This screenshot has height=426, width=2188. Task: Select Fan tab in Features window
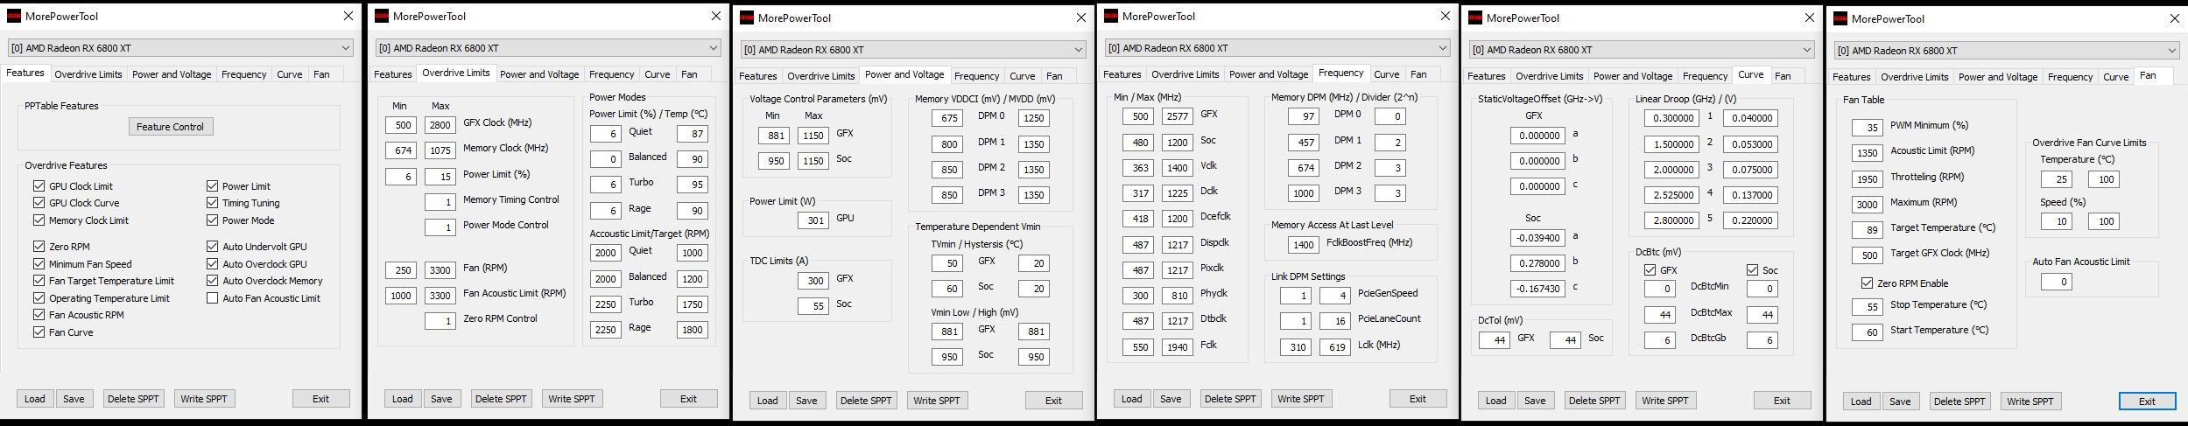pos(321,74)
